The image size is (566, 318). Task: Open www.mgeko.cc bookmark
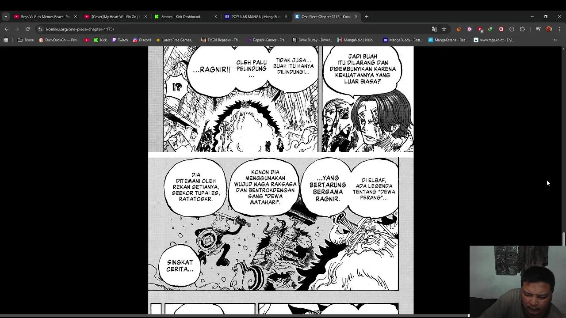tap(494, 40)
